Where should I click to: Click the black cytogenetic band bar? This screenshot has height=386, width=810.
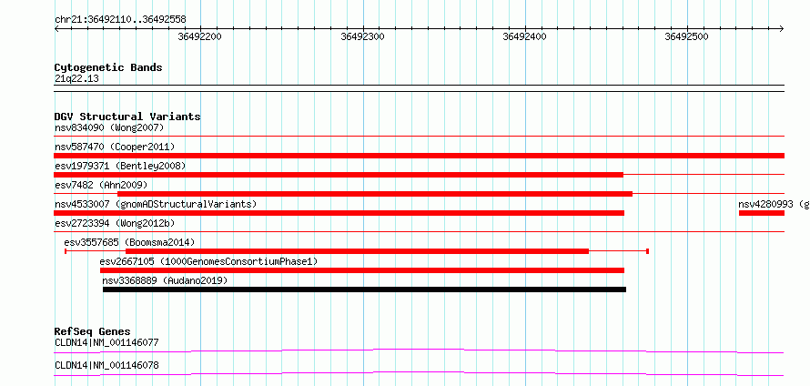419,88
